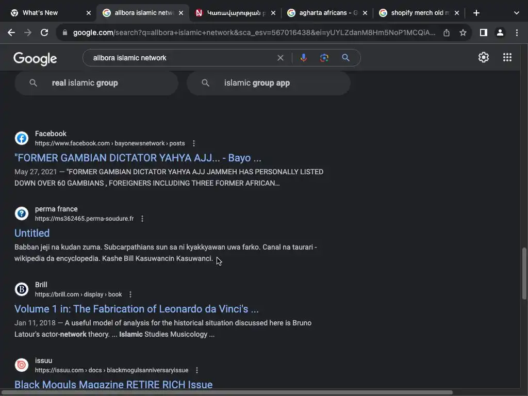Open Brill result's more options menu
528x396 pixels.
(130, 294)
